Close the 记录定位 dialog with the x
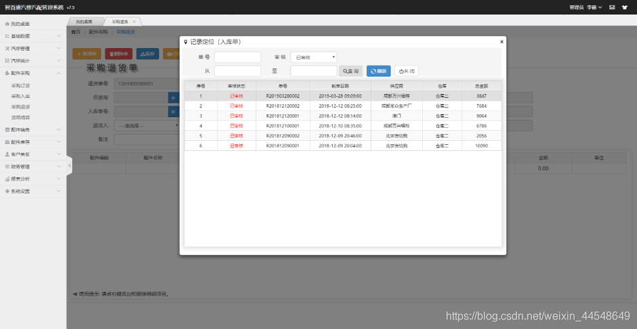 501,41
